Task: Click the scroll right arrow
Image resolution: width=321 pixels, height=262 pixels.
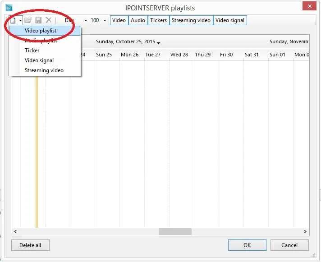Action: click(305, 231)
